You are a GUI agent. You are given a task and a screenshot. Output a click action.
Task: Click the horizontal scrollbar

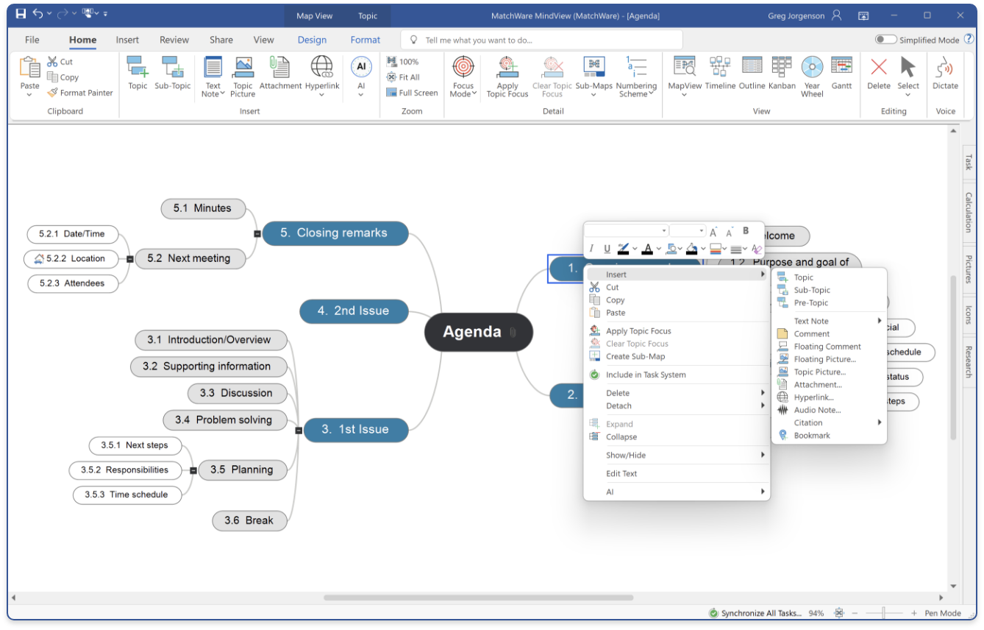[478, 598]
